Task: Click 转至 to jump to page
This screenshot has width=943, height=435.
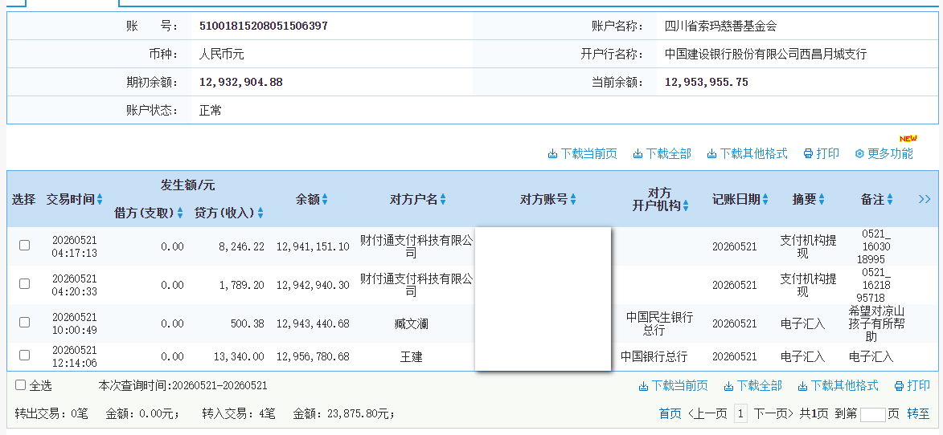Action: coord(918,413)
